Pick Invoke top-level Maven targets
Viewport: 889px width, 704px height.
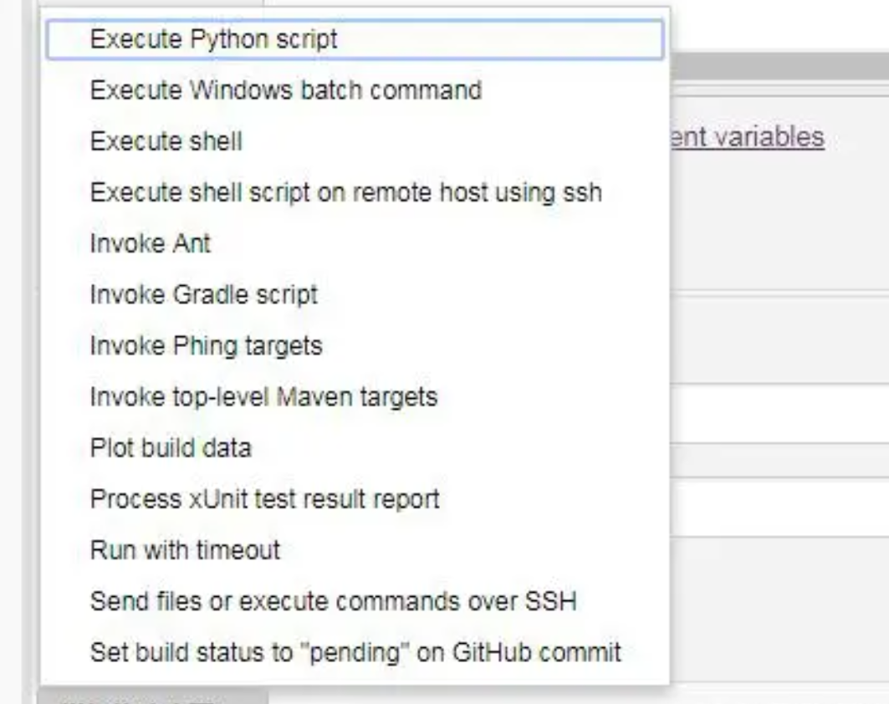coord(263,396)
